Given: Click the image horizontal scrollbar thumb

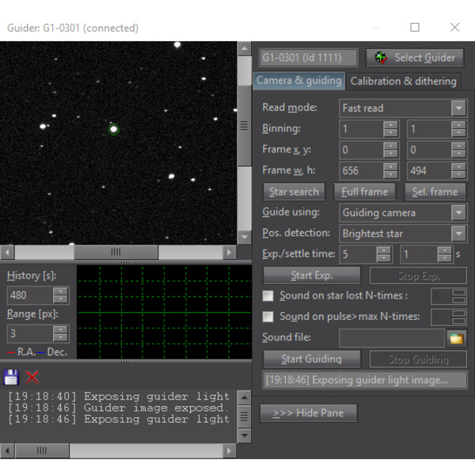Looking at the screenshot, I should click(x=116, y=252).
